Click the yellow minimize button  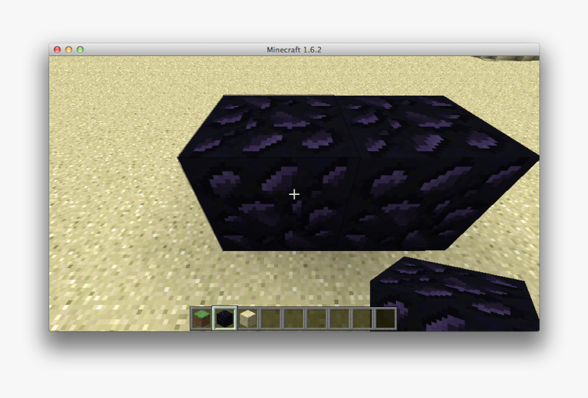click(x=68, y=50)
